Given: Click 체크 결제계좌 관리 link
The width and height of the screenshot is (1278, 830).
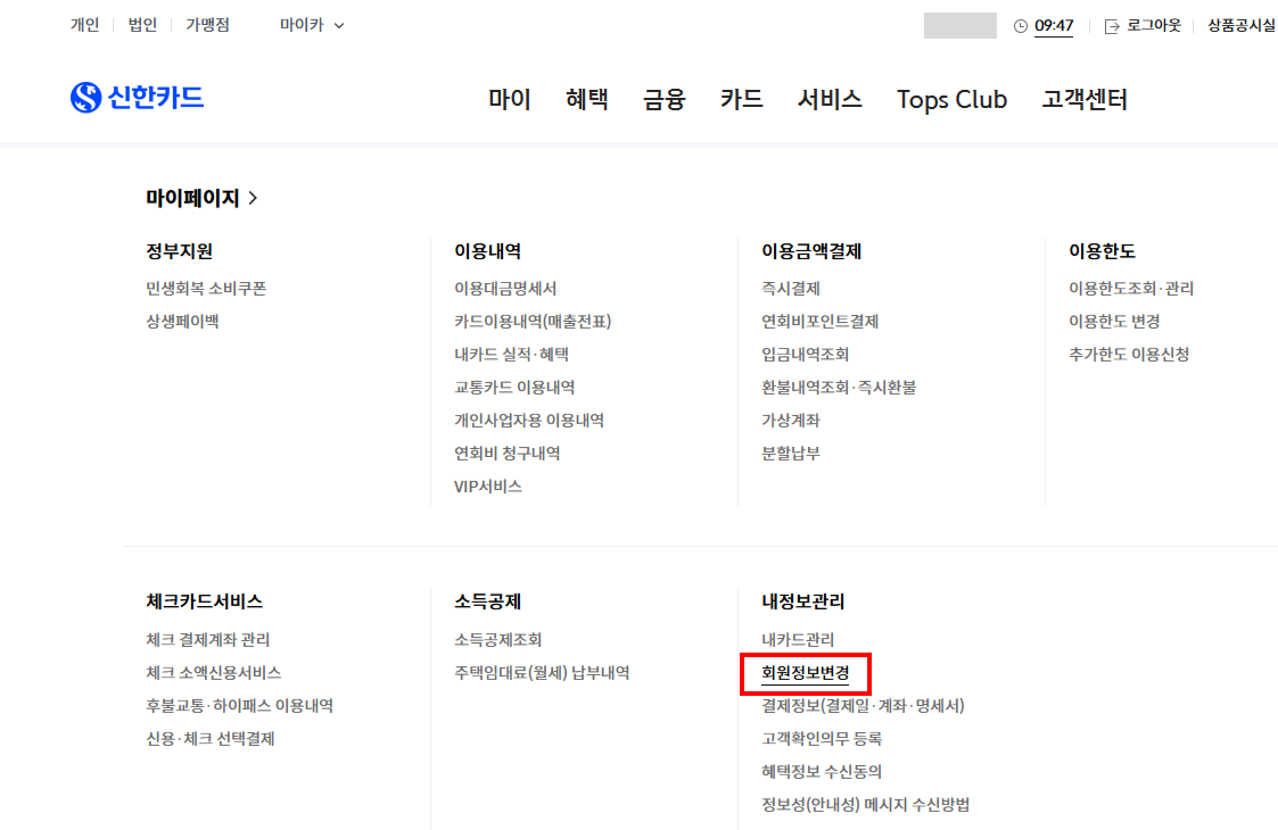Looking at the screenshot, I should (208, 640).
